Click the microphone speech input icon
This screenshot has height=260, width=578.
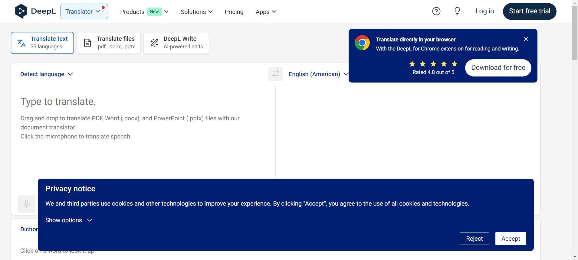click(x=27, y=204)
